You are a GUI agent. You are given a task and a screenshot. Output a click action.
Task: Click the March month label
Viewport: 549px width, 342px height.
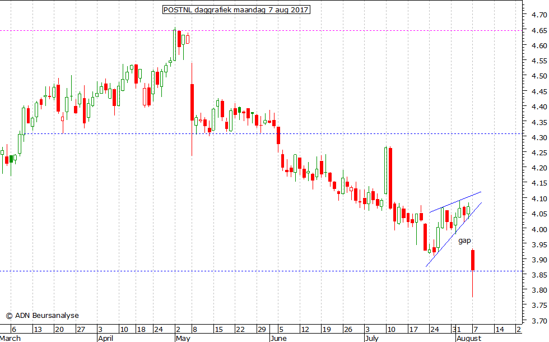point(10,338)
